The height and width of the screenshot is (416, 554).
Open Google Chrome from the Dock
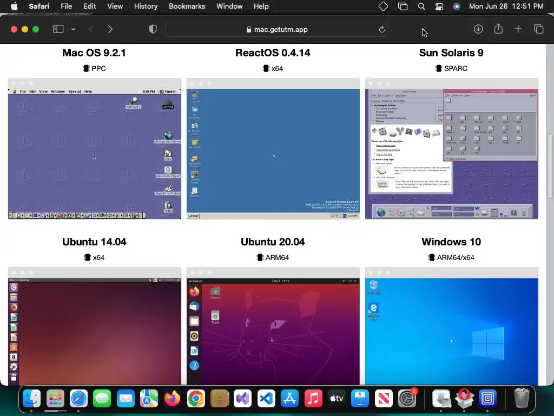pos(196,399)
